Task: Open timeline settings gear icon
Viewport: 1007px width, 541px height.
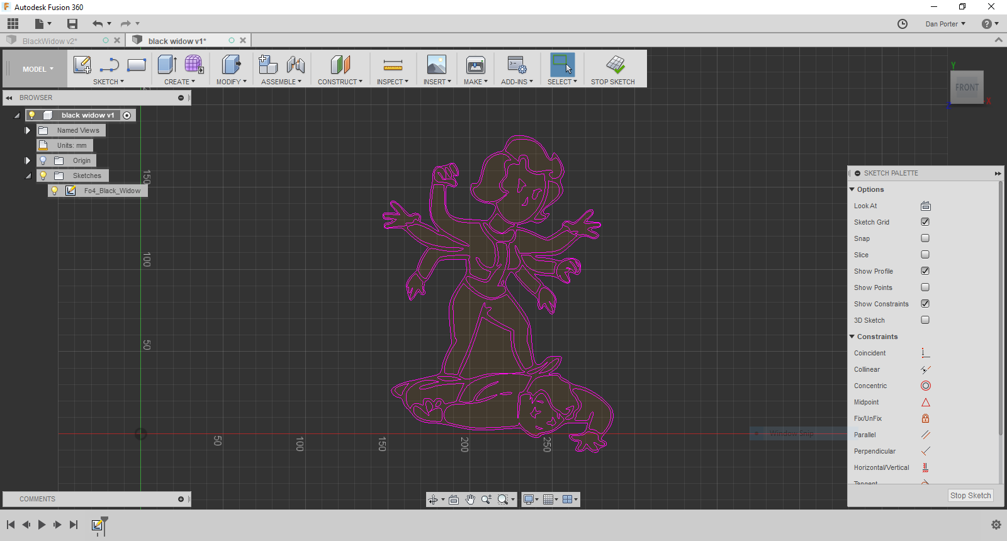Action: tap(996, 525)
